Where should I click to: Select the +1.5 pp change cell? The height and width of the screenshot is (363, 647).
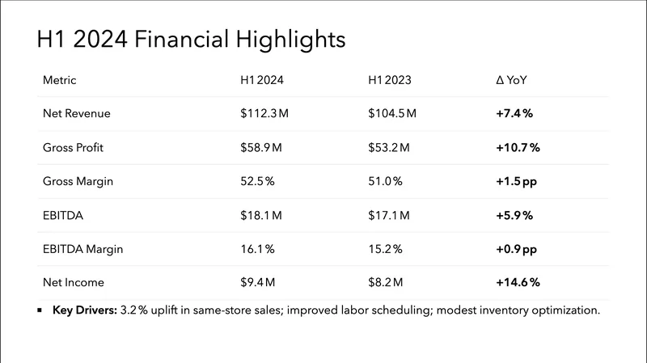coord(516,181)
